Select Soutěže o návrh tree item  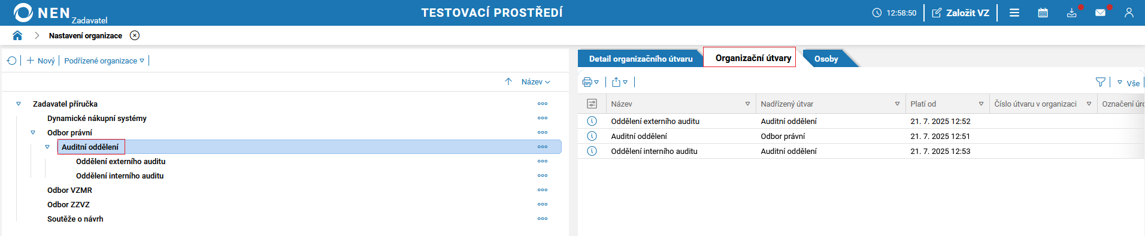75,219
